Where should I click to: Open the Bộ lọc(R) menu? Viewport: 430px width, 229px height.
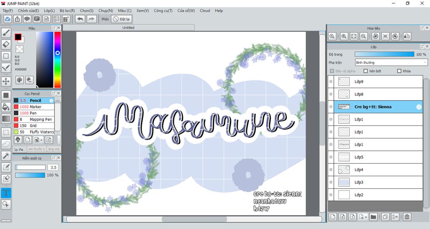[x=67, y=10]
